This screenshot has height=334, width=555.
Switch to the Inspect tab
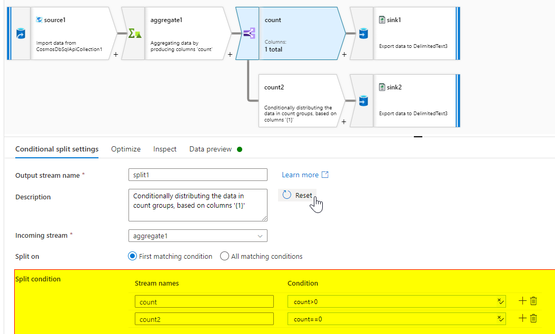[x=165, y=149]
